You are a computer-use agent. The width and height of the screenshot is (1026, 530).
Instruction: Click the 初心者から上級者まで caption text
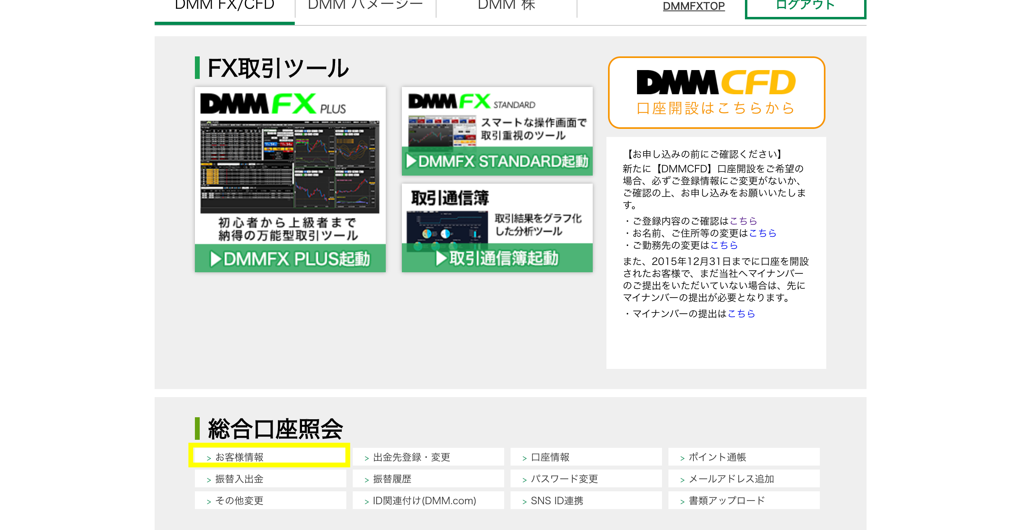point(288,222)
